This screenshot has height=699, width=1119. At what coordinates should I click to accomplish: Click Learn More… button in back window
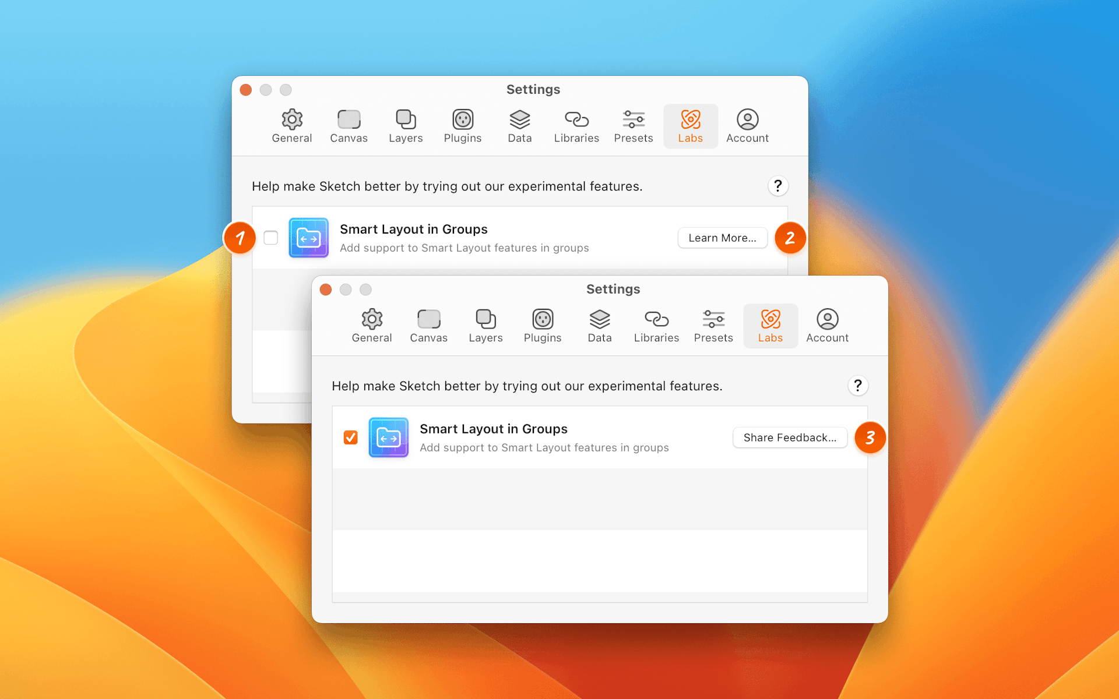click(722, 238)
